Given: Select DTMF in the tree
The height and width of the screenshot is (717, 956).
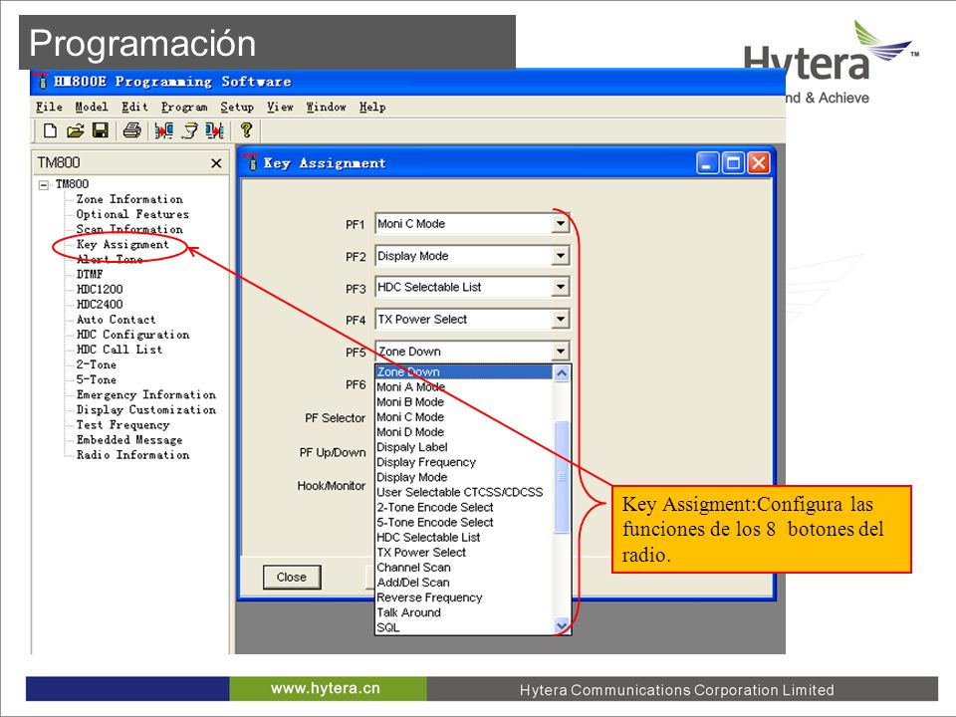Looking at the screenshot, I should point(90,275).
